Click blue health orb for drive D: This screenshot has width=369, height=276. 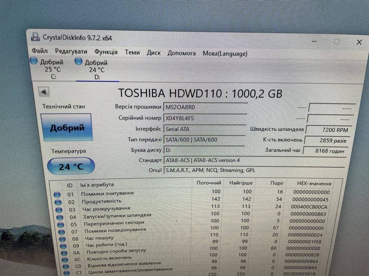click(78, 62)
